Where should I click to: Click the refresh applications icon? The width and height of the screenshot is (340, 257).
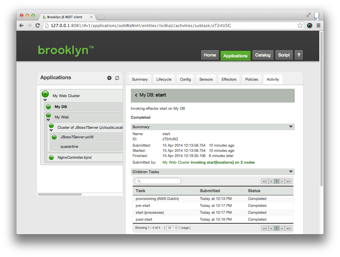pyautogui.click(x=117, y=78)
